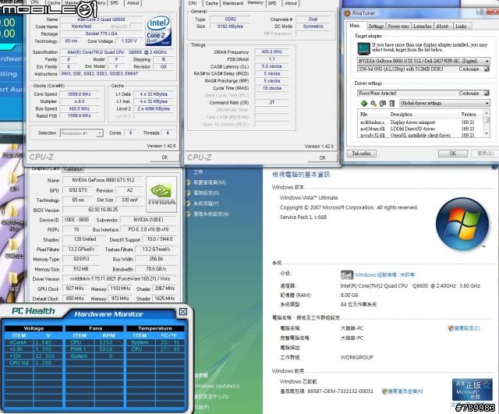This screenshot has width=499, height=414.
Task: Switch to the Power user tab in RivaTuner
Action: [x=398, y=26]
